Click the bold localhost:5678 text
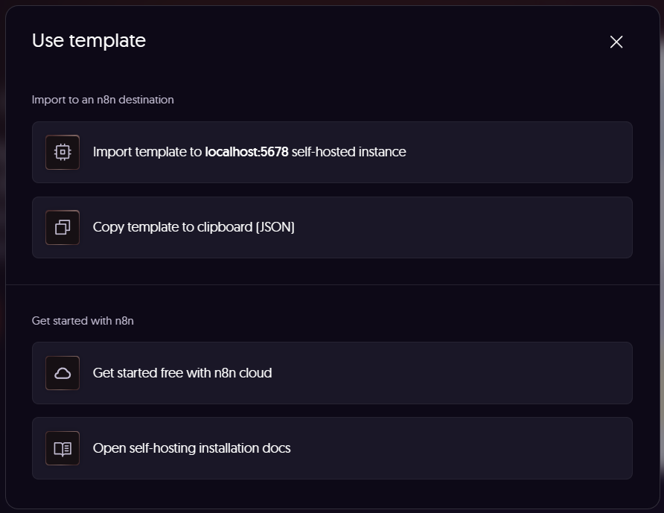 [x=246, y=152]
